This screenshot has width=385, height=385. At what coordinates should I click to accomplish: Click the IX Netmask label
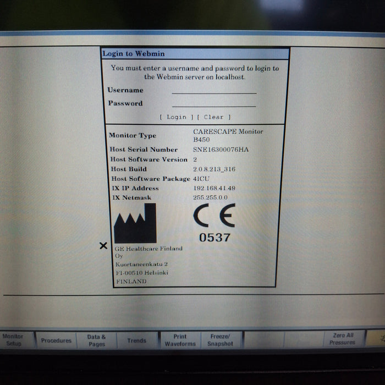pos(131,197)
